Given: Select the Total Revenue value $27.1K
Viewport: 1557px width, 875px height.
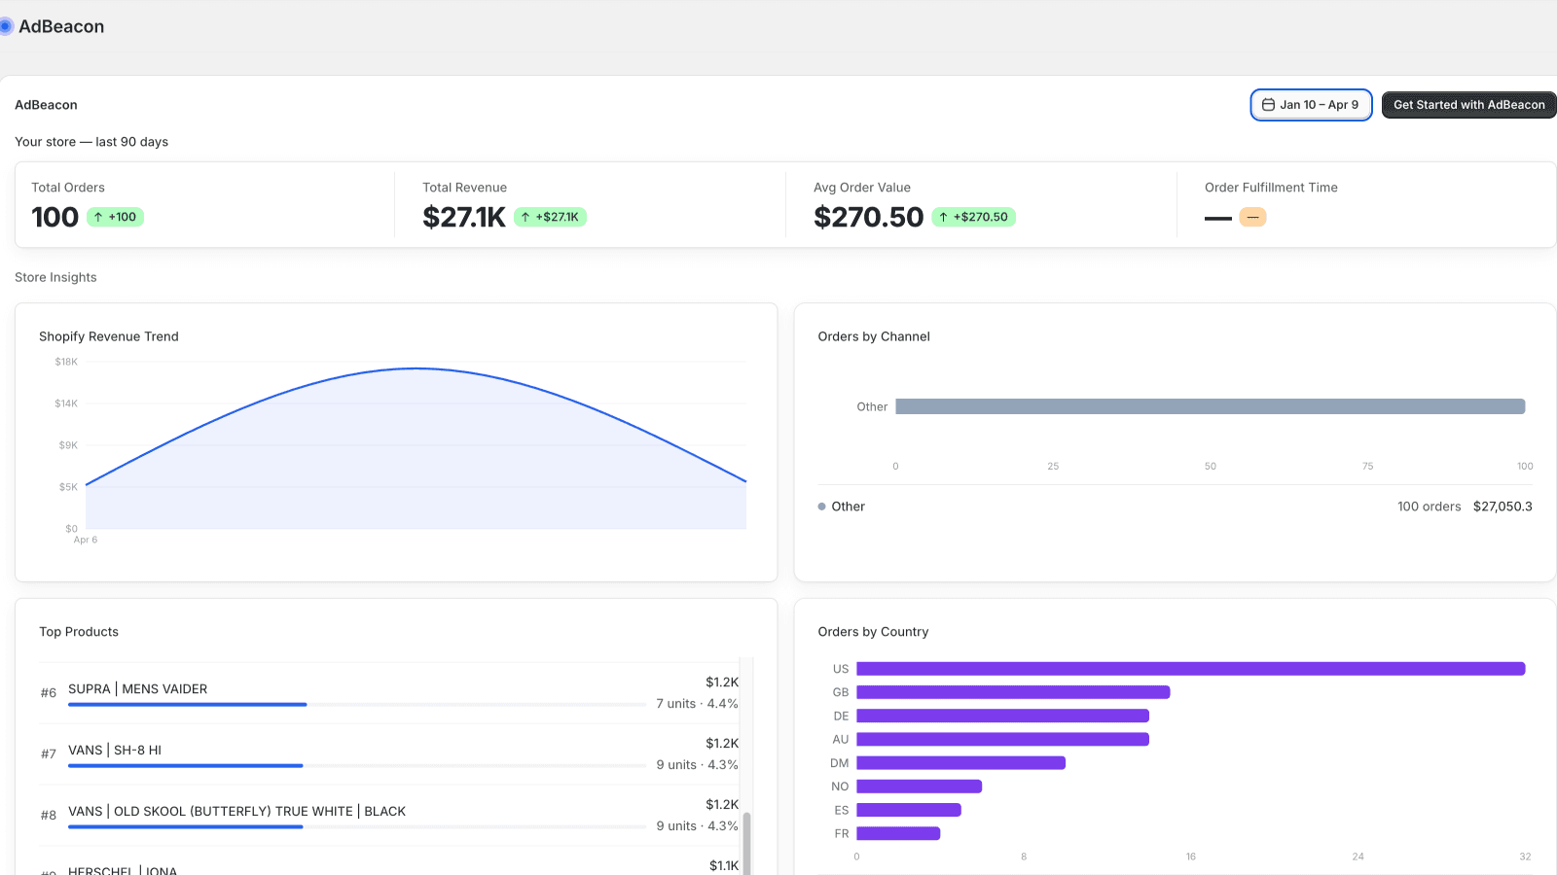Looking at the screenshot, I should tap(464, 217).
